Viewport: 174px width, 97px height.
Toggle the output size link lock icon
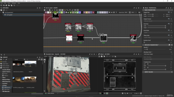point(130,12)
